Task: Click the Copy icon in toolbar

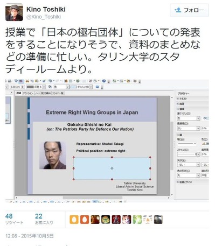Action: [32, 81]
